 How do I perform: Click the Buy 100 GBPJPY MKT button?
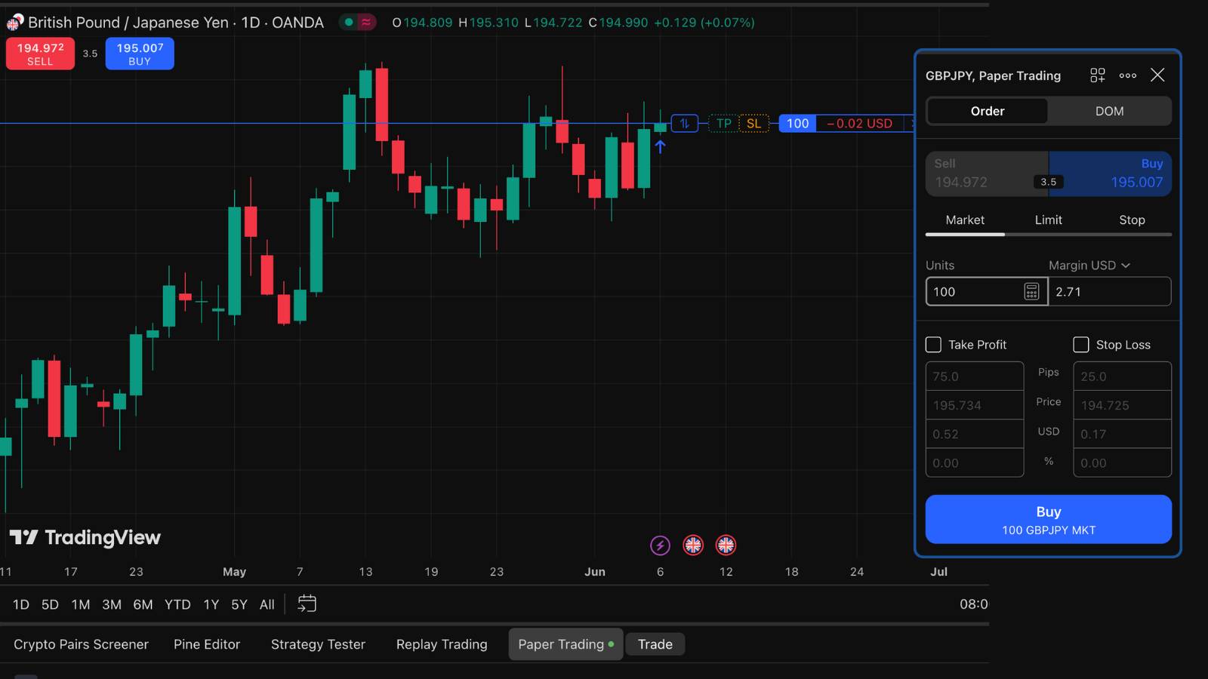click(1048, 519)
